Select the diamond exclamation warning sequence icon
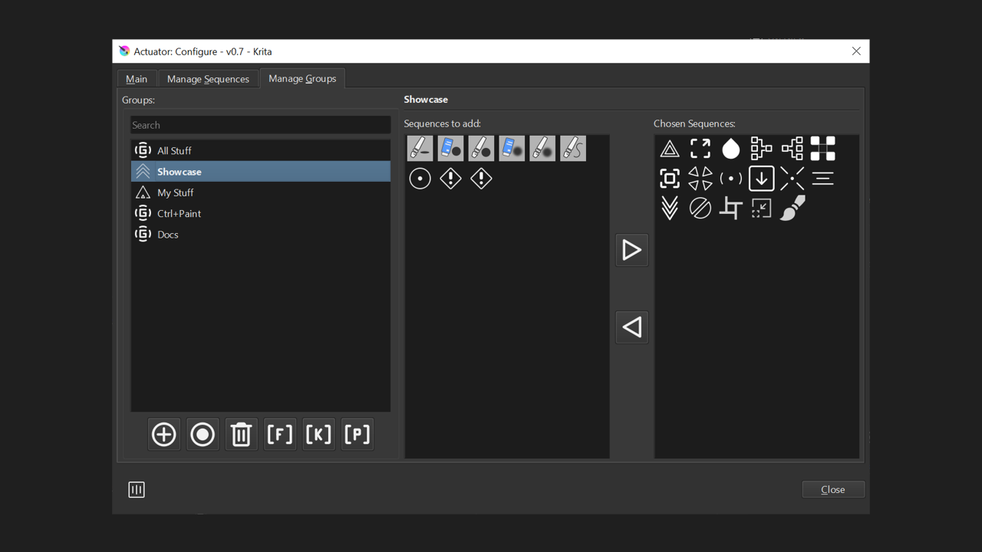The height and width of the screenshot is (552, 982). (x=450, y=178)
